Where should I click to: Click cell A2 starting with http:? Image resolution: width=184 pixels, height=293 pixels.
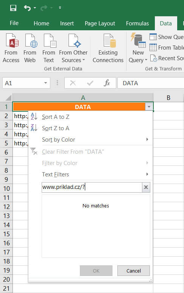(20, 116)
